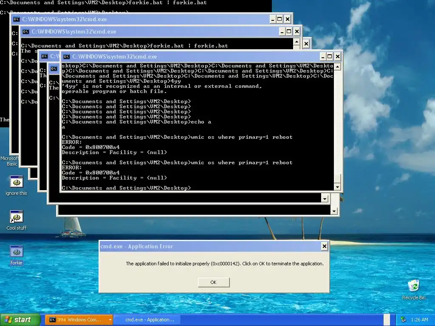Viewport: 435px width, 326px height.
Task: Click the system tray network icon
Action: (x=404, y=320)
